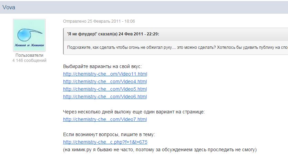288x165 pixels.
Task: Follow the Video4.html link
Action: 105,81
